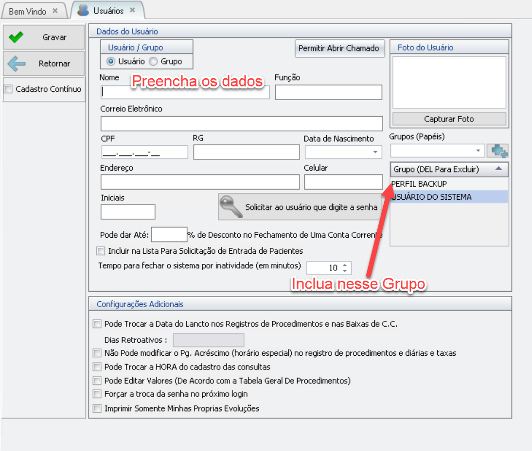Click the key icon for password request
Image resolution: width=532 pixels, height=451 pixels.
coord(231,207)
